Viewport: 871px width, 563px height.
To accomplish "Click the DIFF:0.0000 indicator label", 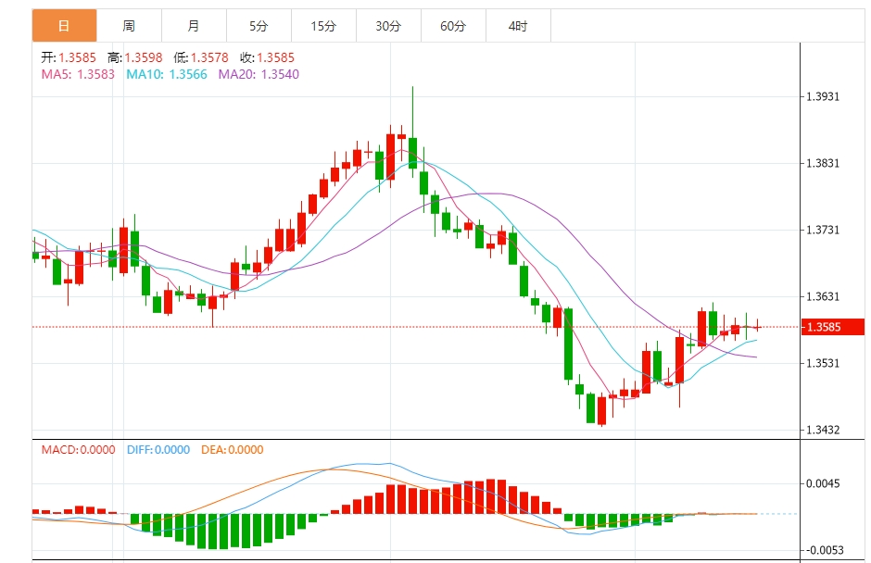I will click(x=158, y=450).
